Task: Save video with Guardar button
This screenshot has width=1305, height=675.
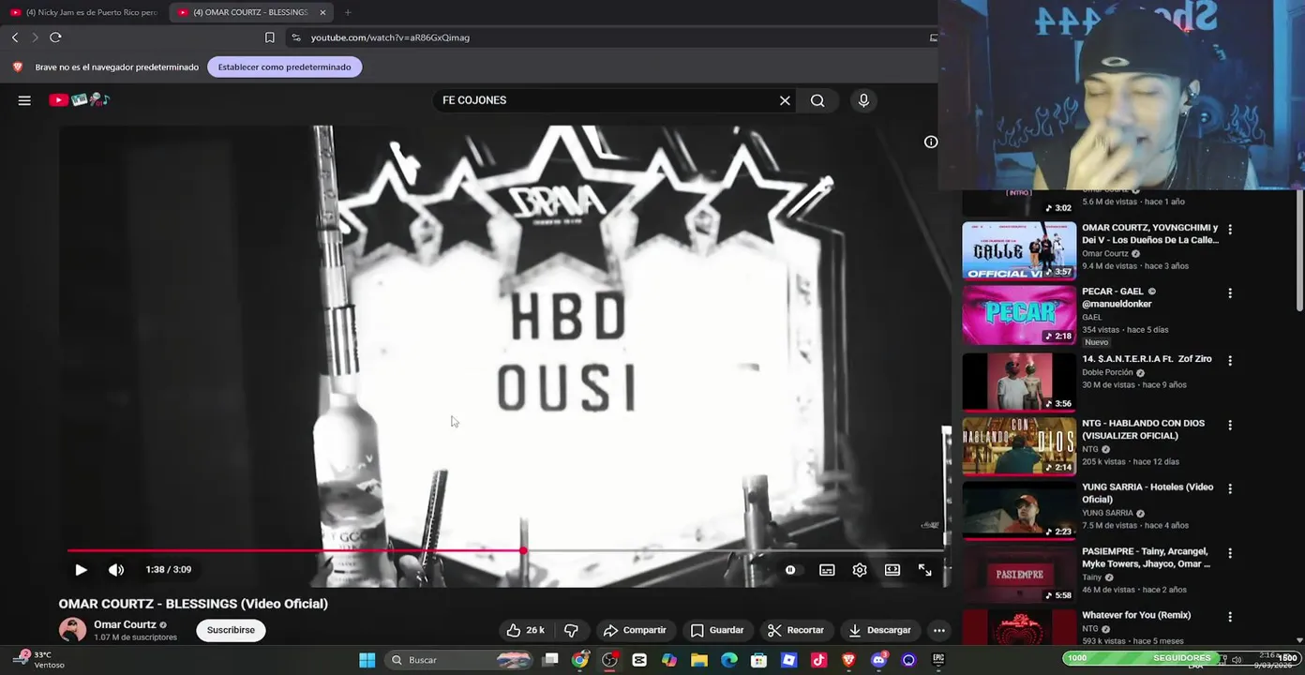Action: point(717,630)
